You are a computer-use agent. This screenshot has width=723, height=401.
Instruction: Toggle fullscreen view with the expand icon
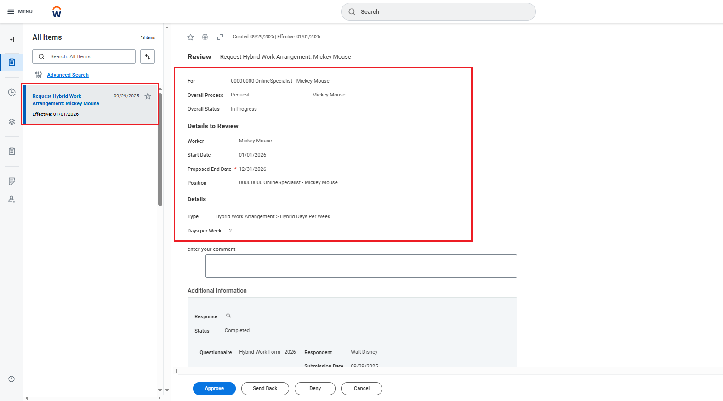coord(220,37)
